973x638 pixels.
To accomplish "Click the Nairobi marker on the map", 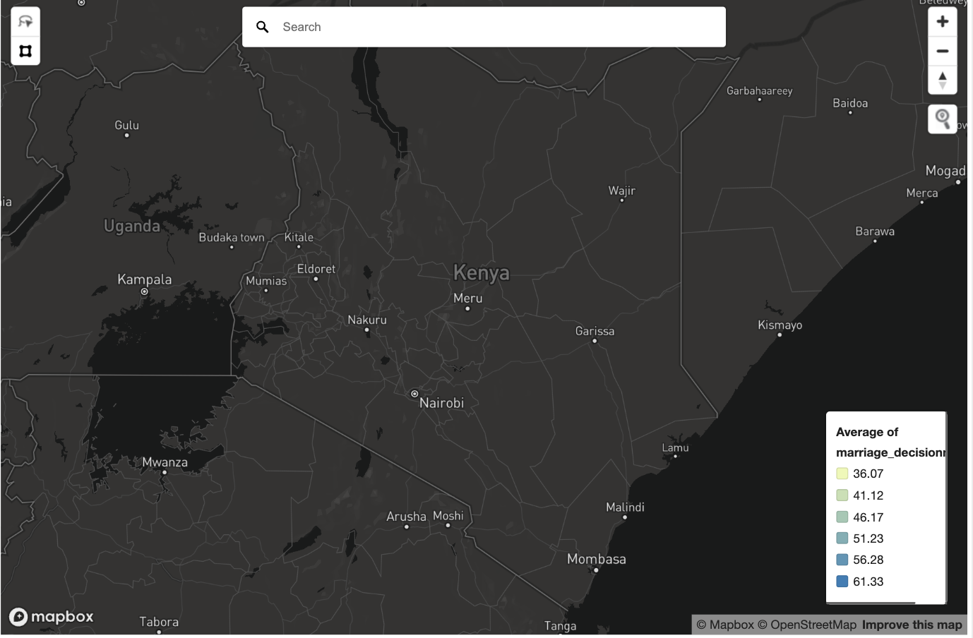I will click(414, 392).
